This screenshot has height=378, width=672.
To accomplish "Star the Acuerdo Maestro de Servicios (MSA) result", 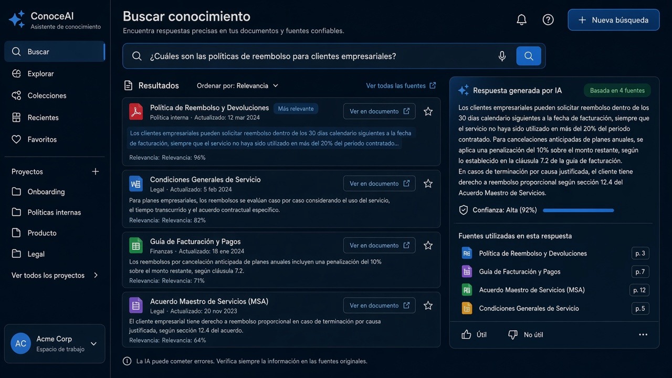I will (x=428, y=306).
